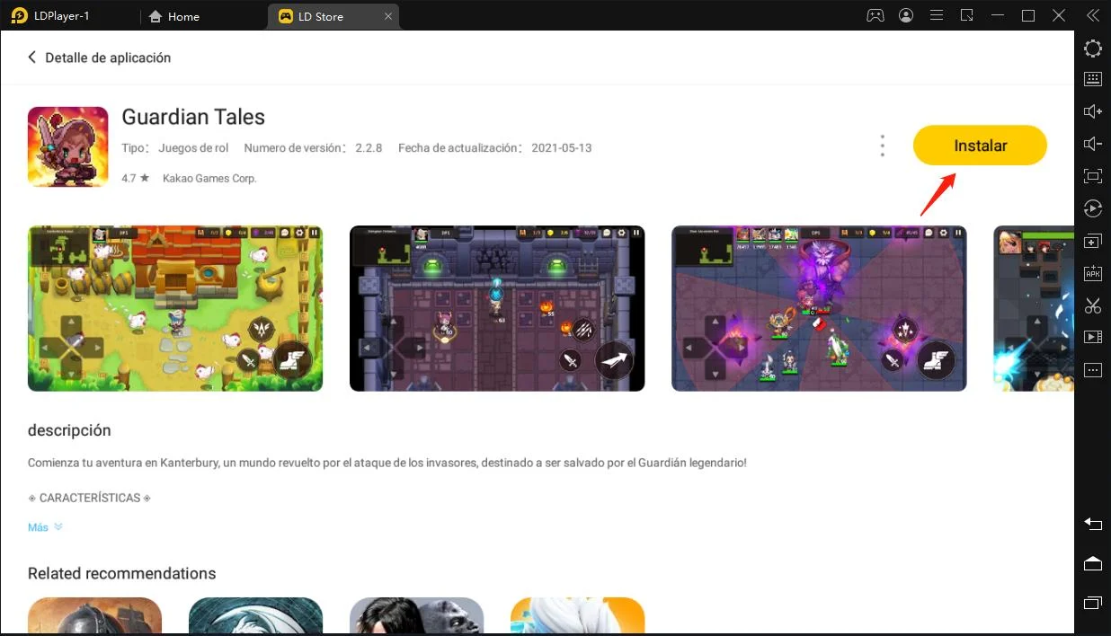Collapse the right sidebar with double arrows

tap(1092, 16)
